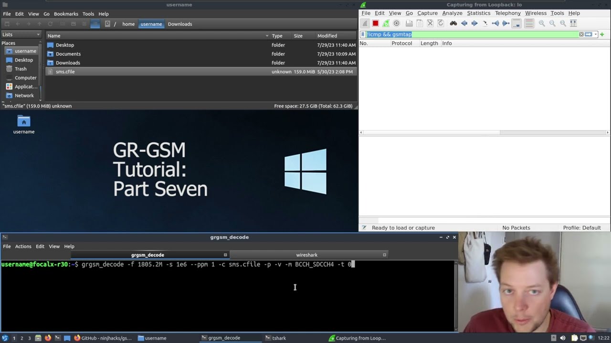611x343 pixels.
Task: Add a display filter button with plus
Action: (602, 34)
